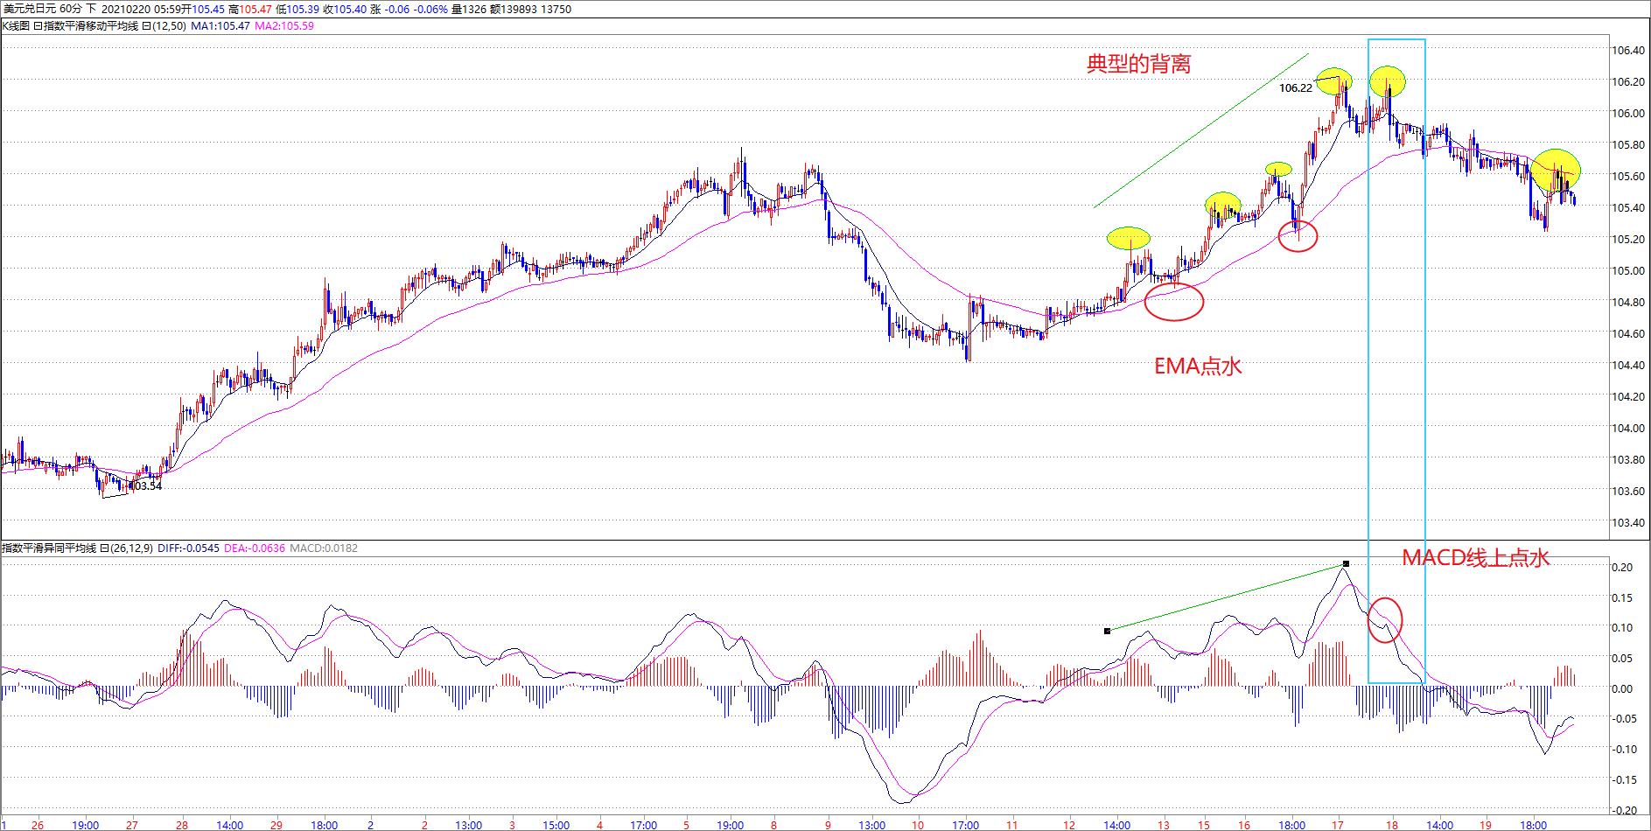
Task: Click the -0.06% change value
Action: point(430,9)
